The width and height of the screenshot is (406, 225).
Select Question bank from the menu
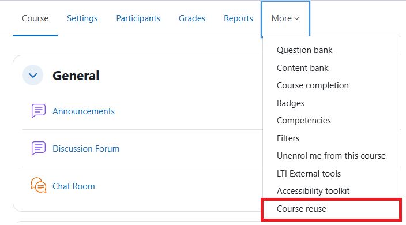pyautogui.click(x=304, y=50)
